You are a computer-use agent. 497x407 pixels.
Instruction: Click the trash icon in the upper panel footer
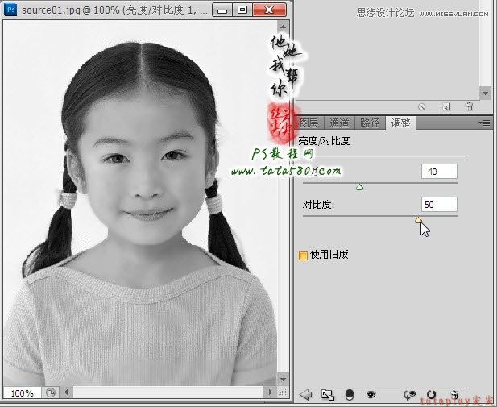(x=469, y=106)
